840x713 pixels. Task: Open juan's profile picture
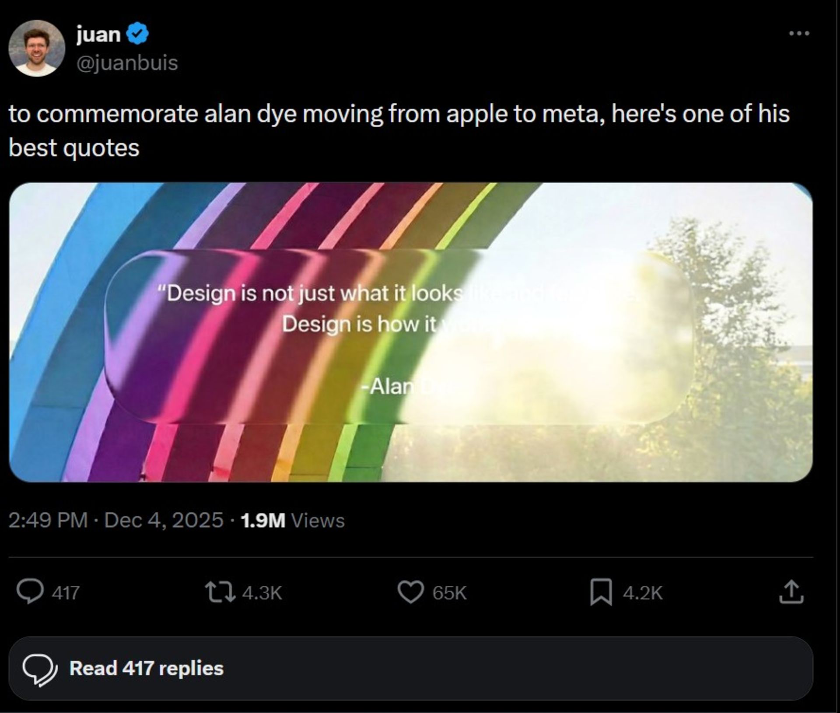(x=37, y=48)
